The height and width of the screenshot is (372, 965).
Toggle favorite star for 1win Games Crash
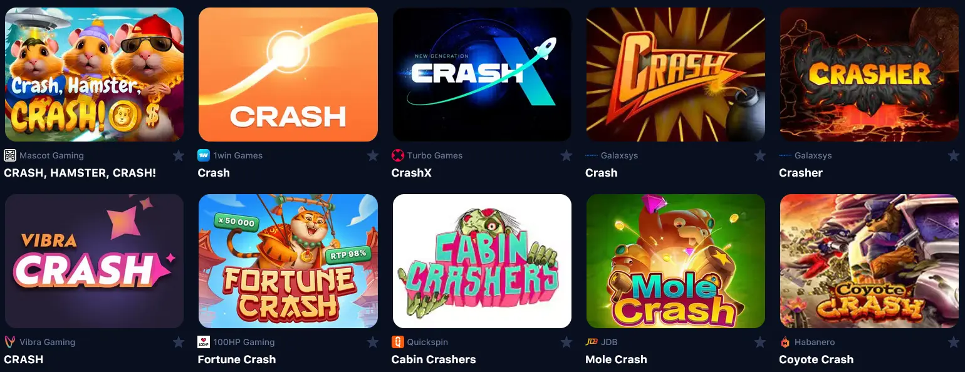click(x=373, y=155)
